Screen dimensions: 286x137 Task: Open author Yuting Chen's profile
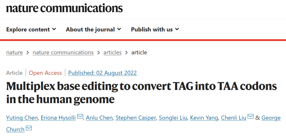(x=22, y=118)
